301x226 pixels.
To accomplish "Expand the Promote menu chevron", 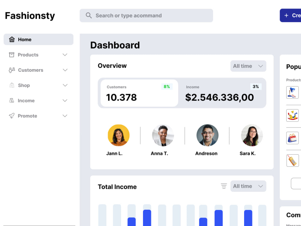I will 65,116.
